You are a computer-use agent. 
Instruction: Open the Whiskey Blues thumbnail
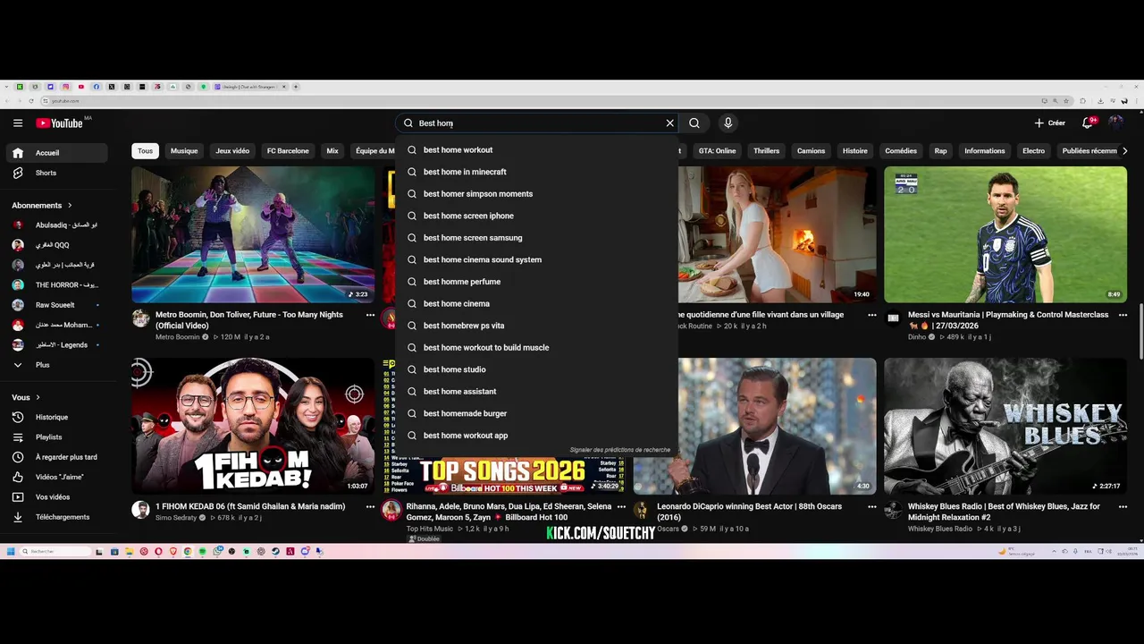(1005, 426)
